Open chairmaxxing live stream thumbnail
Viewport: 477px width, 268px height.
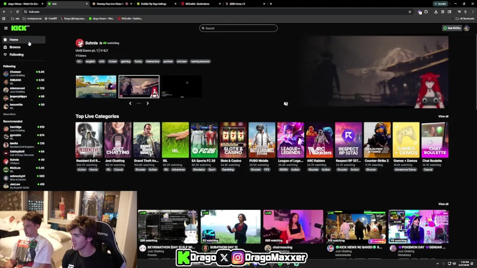tap(293, 227)
